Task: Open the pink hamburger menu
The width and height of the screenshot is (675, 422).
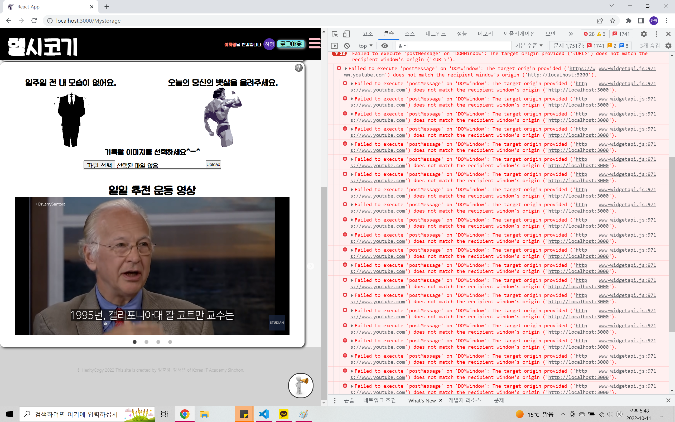Action: coord(314,44)
